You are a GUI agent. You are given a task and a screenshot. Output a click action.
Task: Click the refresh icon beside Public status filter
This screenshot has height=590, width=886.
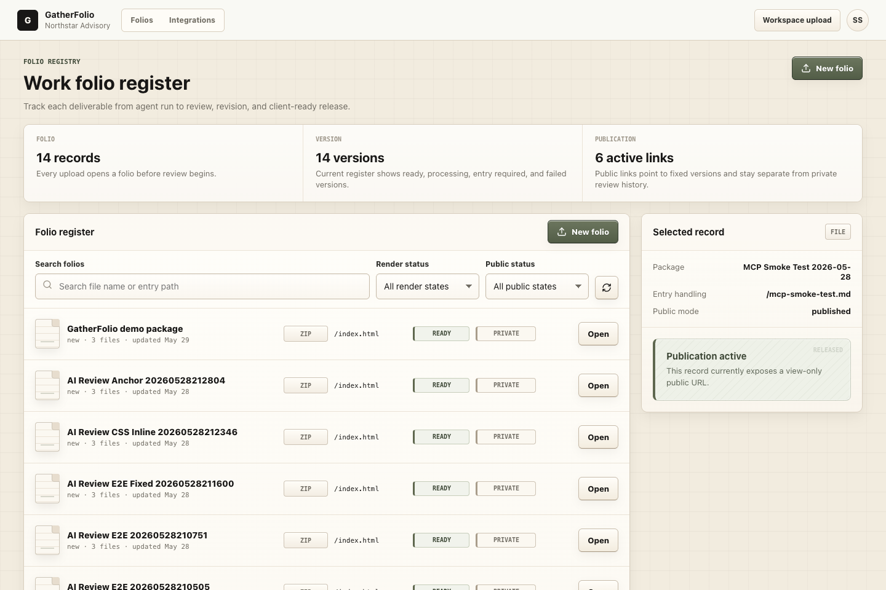click(x=607, y=287)
